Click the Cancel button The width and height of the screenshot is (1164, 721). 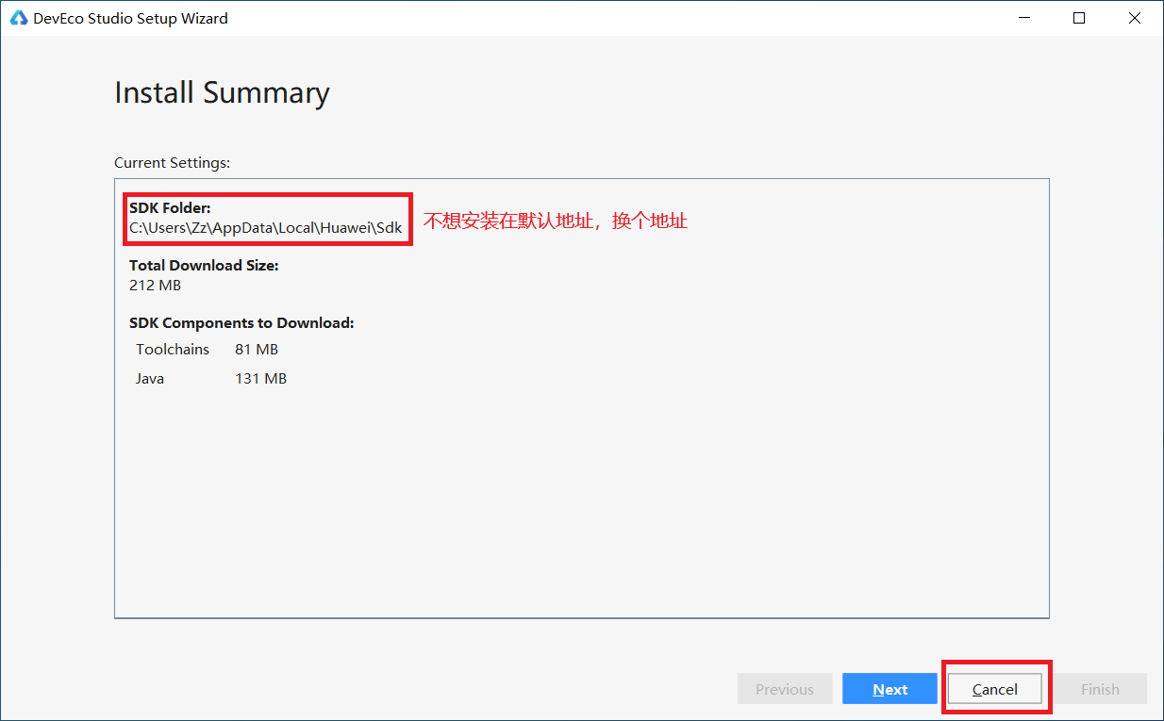[x=995, y=689]
